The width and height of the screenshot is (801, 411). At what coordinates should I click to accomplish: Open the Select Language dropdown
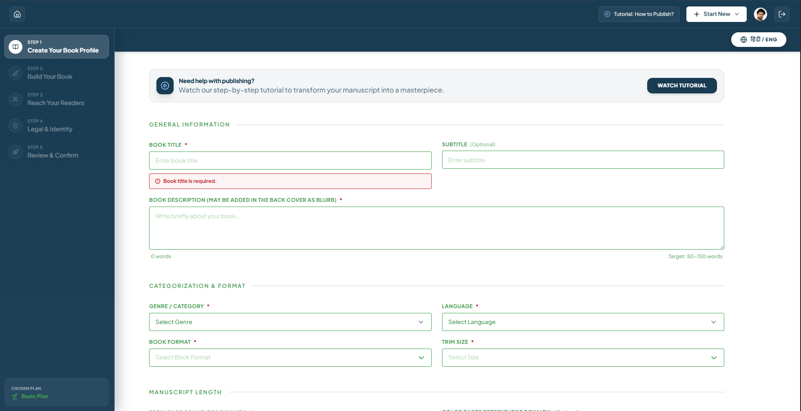pos(583,322)
